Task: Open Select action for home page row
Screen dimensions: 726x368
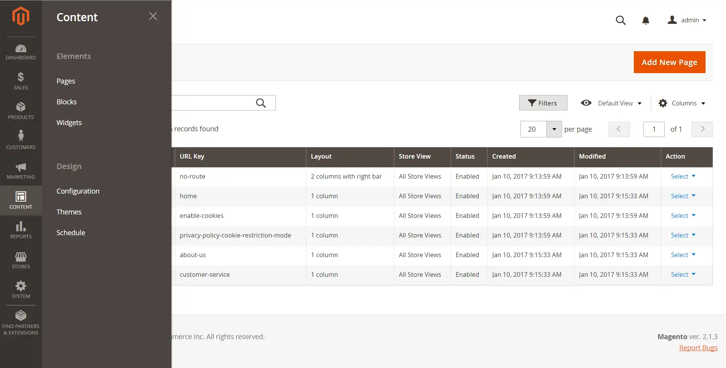Action: click(683, 196)
